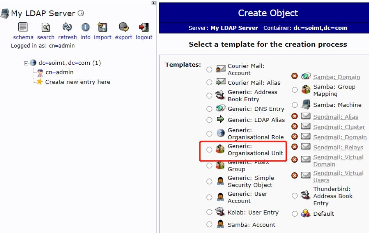
Task: Open the schema viewer icon
Action: point(23,28)
